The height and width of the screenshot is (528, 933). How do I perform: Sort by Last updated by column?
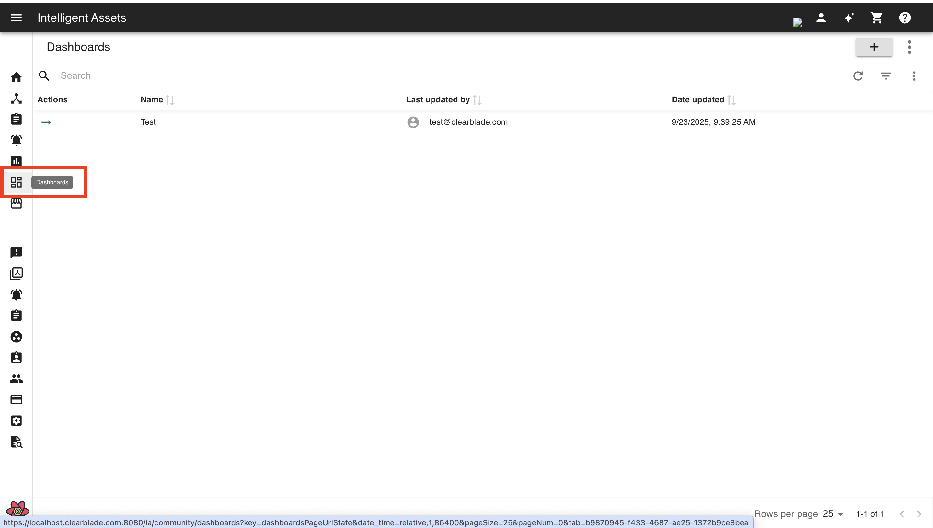pyautogui.click(x=477, y=100)
